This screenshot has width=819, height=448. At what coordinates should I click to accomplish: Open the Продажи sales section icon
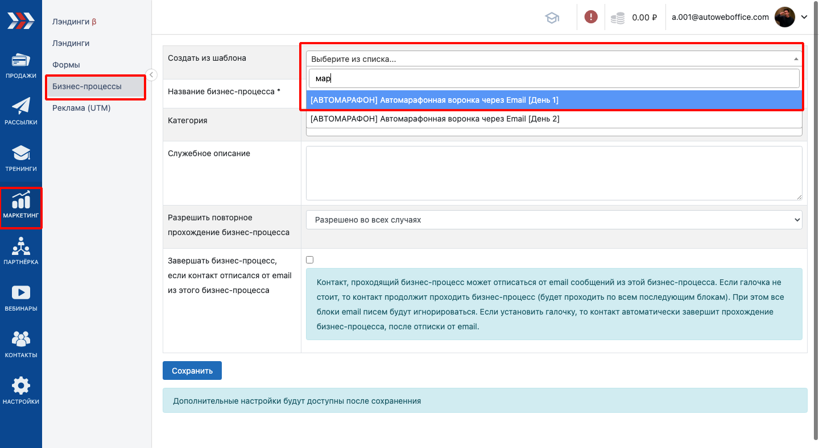coord(21,65)
